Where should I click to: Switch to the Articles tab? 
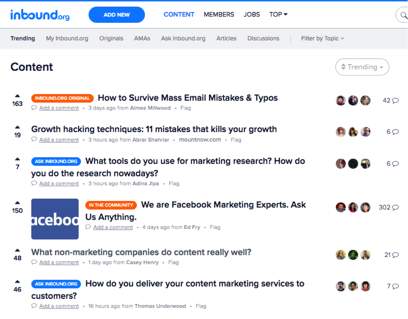[226, 38]
